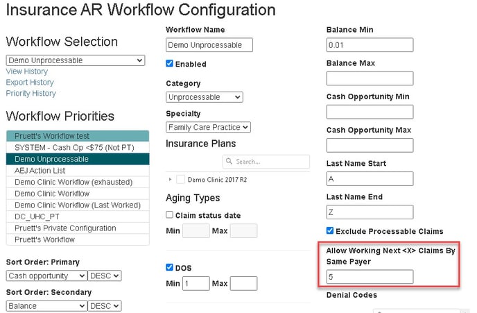Open the Export History link

point(30,83)
